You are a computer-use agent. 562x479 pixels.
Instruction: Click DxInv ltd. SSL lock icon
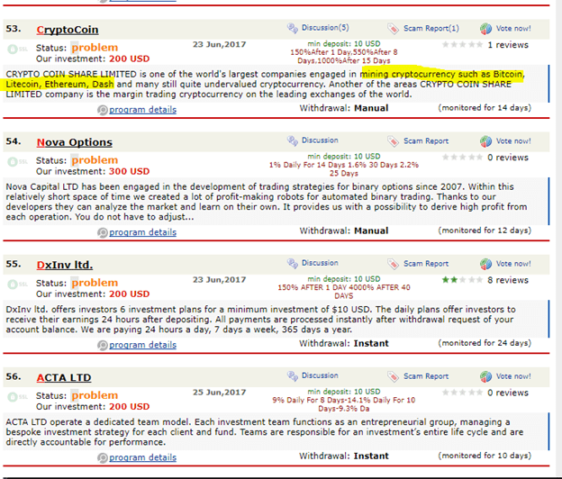(x=13, y=285)
